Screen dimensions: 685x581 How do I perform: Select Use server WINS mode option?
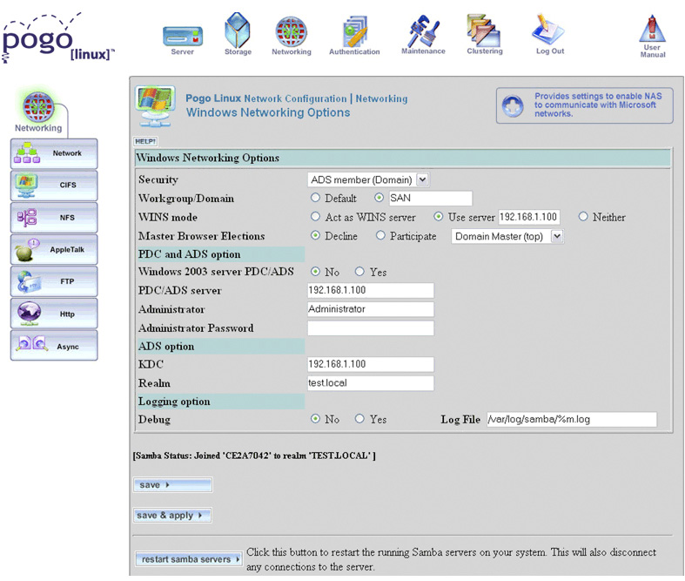[438, 216]
